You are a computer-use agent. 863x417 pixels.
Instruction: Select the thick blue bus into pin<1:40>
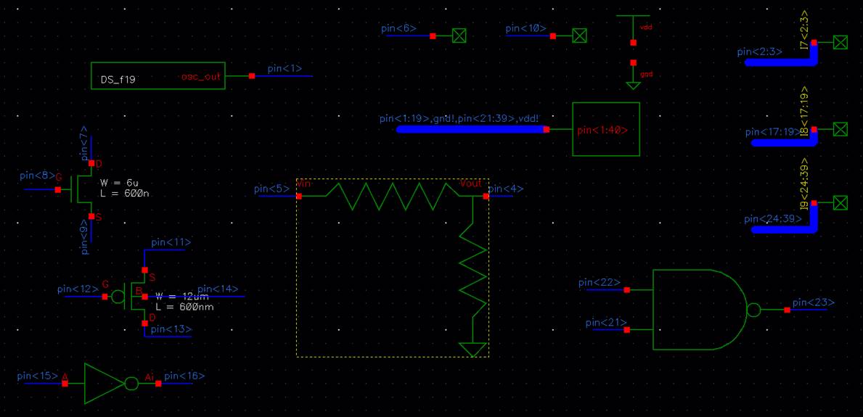click(472, 129)
